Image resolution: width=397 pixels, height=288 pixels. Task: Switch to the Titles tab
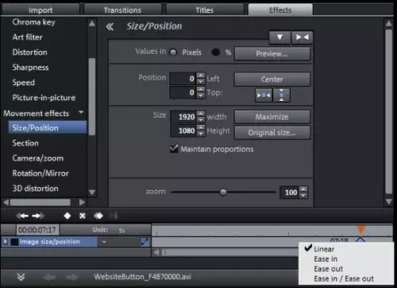point(205,10)
